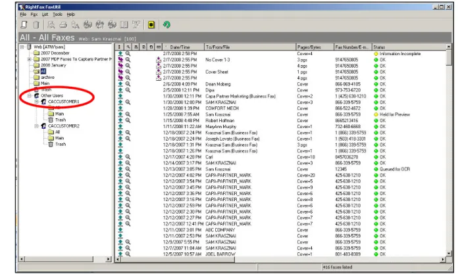Select the Main folder under CACCUSTOMER1
Viewport: 458px width, 274px height.
point(56,114)
